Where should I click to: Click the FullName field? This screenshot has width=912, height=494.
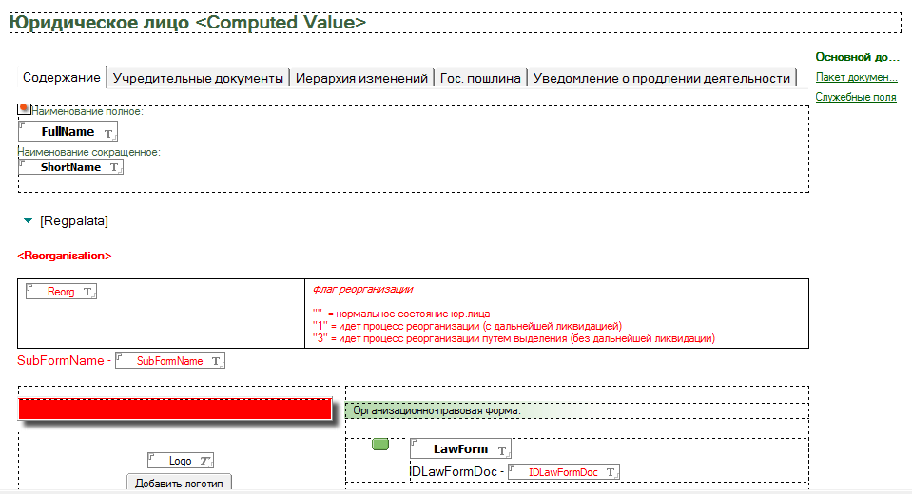(68, 131)
